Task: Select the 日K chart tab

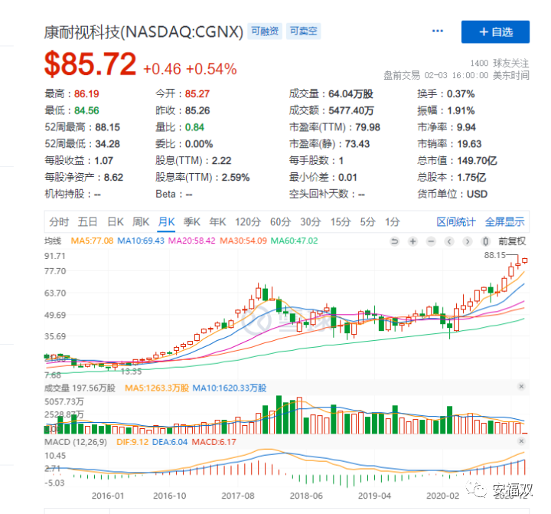Action: (x=116, y=222)
